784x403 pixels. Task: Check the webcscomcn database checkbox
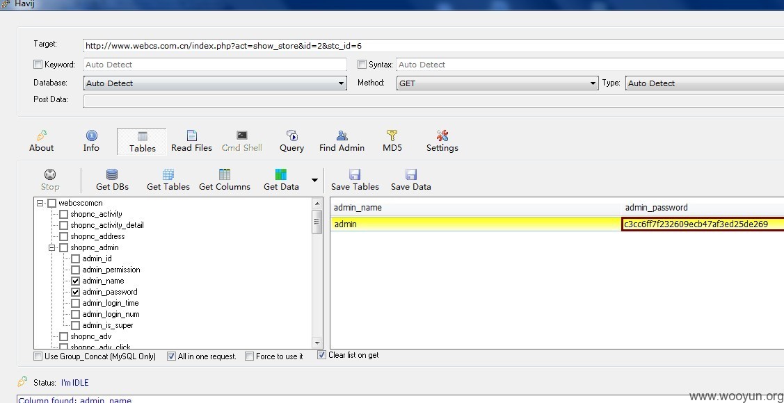coord(51,204)
